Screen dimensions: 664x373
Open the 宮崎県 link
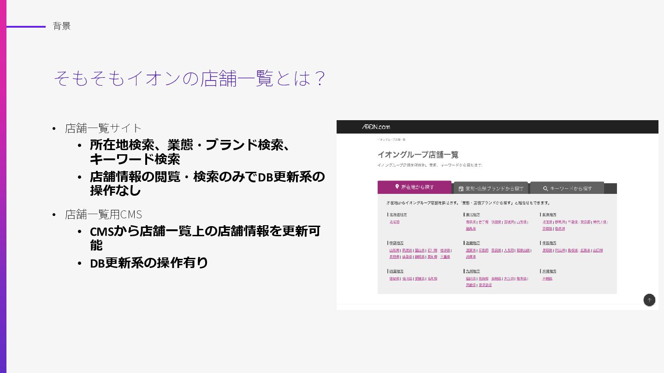click(x=471, y=285)
